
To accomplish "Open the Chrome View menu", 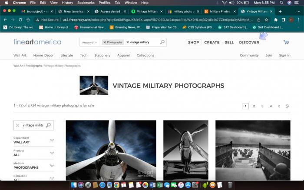I will coord(54,3).
